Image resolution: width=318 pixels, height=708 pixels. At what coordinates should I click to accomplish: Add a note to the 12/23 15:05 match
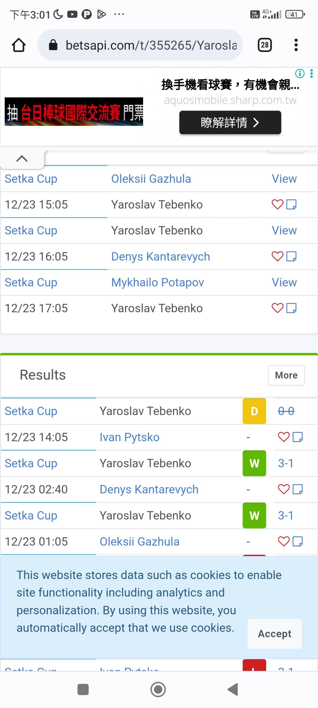(291, 204)
